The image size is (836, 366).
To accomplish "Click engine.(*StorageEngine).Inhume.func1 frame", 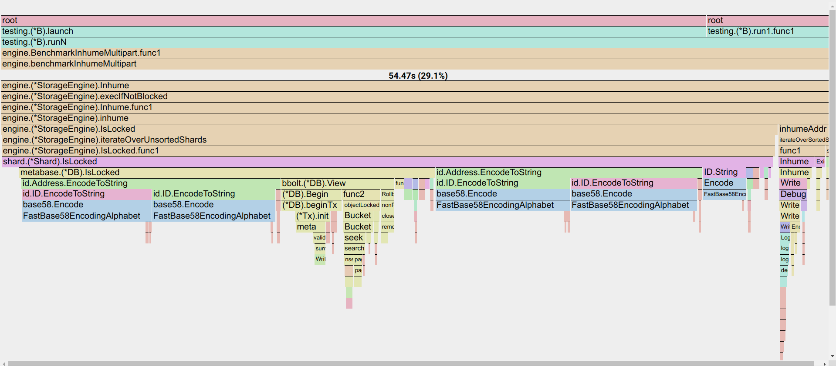I will click(415, 107).
